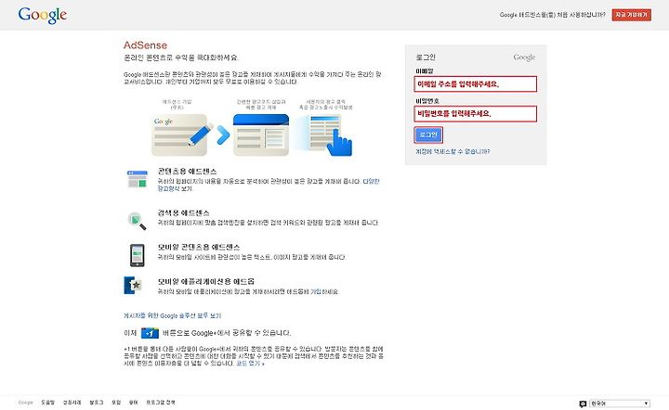669x410 pixels.
Task: Open the can't access account link
Action: [453, 151]
